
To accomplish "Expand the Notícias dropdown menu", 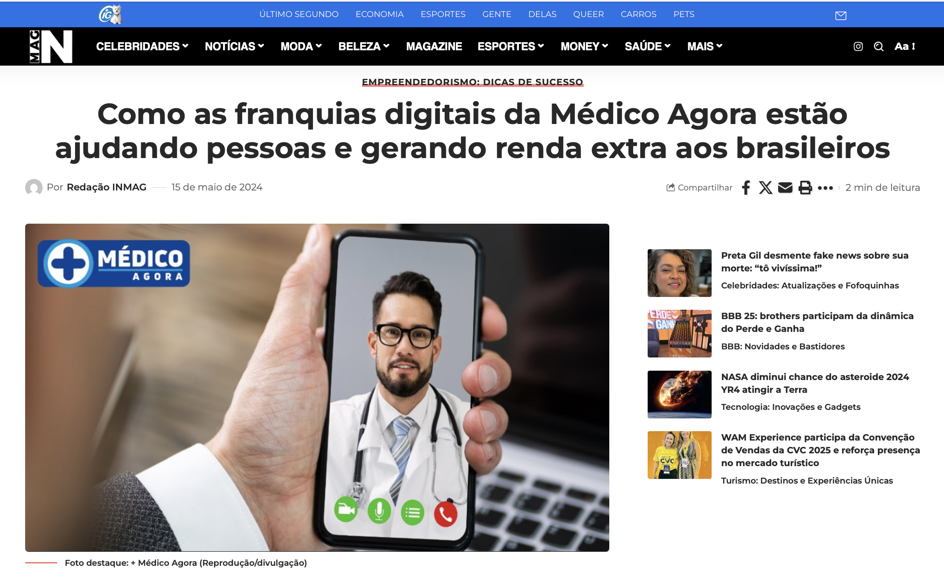I will click(x=235, y=46).
